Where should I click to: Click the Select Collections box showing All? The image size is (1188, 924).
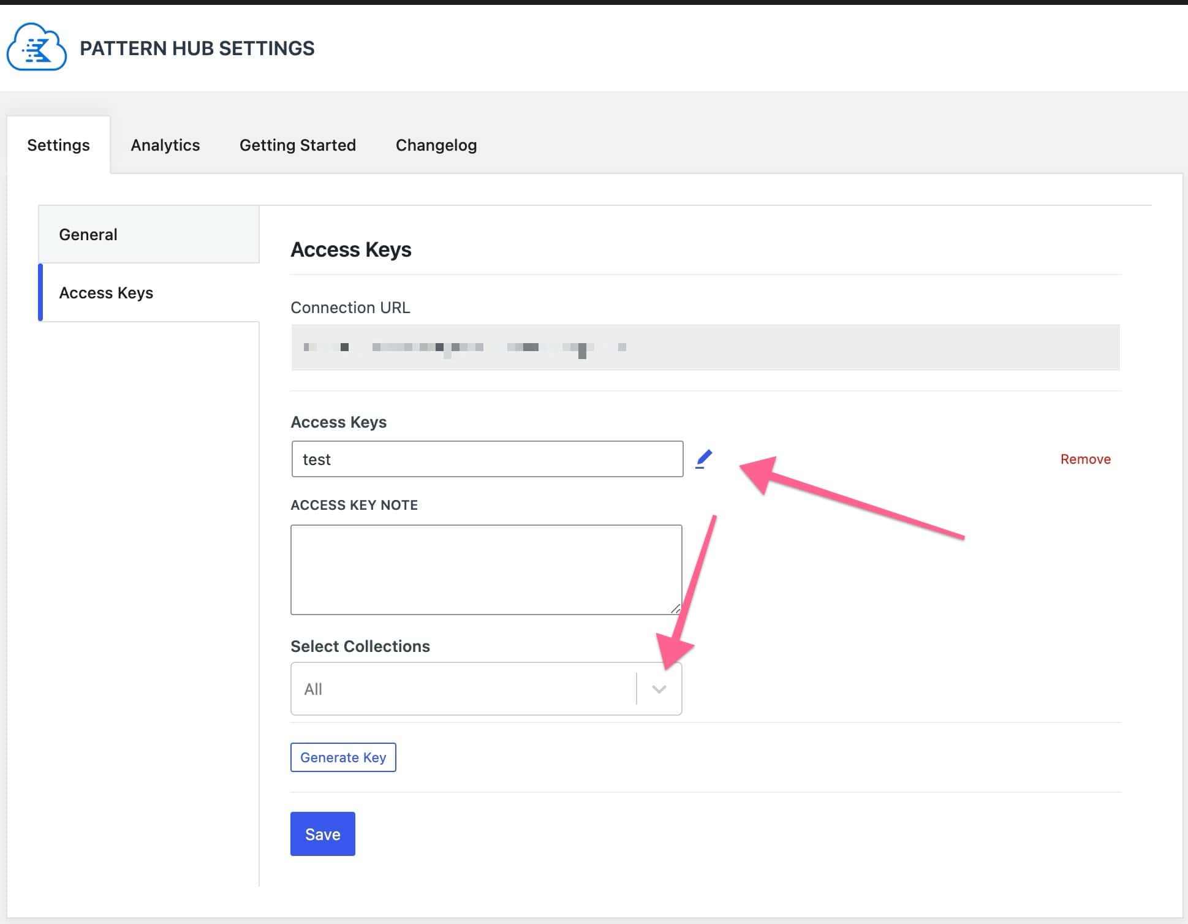click(x=486, y=689)
